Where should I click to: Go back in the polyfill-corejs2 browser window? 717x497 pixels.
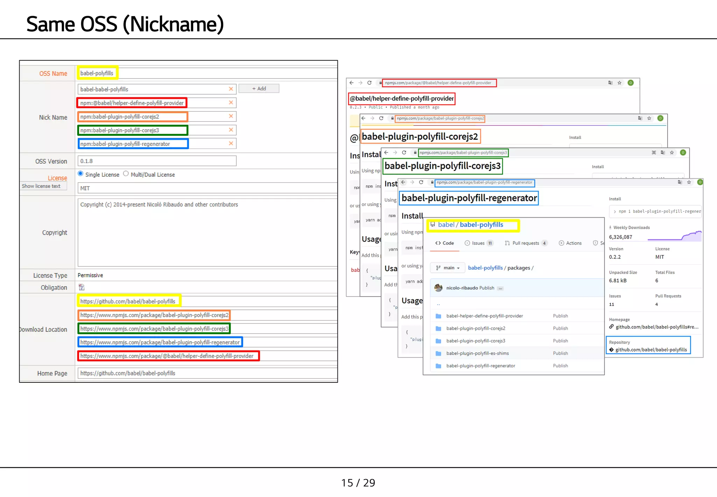click(363, 118)
